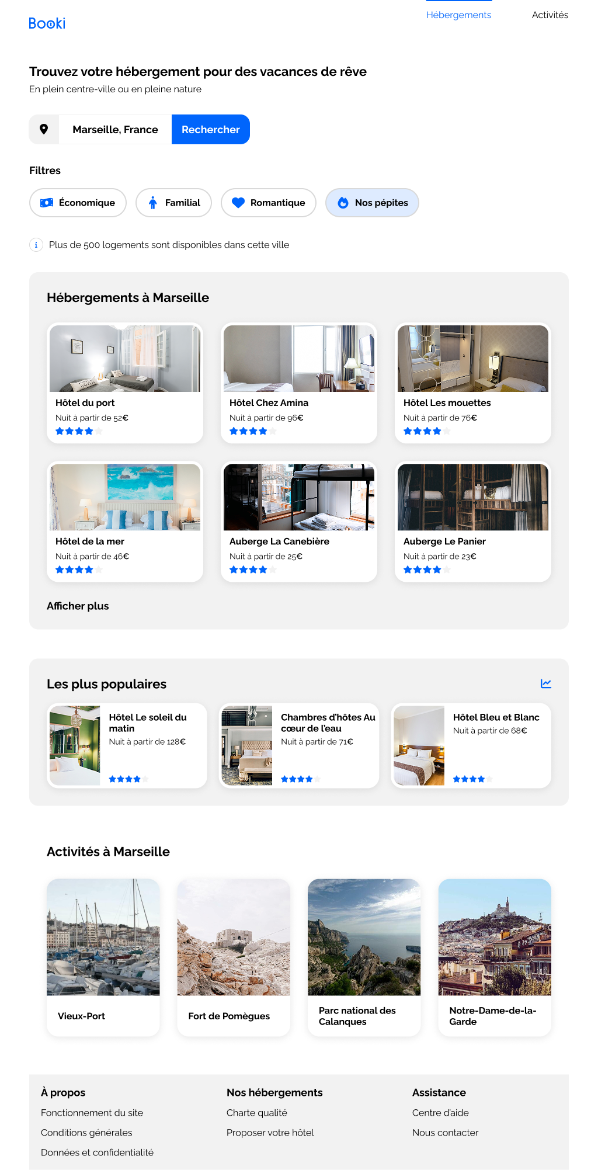Open the Hôtel de la mer photo
The height and width of the screenshot is (1170, 598).
point(125,497)
